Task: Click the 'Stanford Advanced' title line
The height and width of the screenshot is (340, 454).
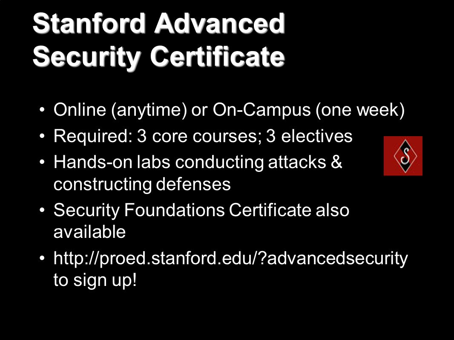Action: [159, 23]
